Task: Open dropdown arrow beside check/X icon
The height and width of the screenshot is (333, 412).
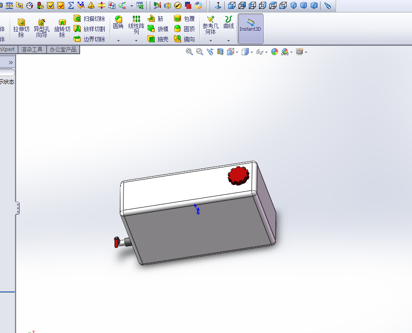Action: pos(132,6)
